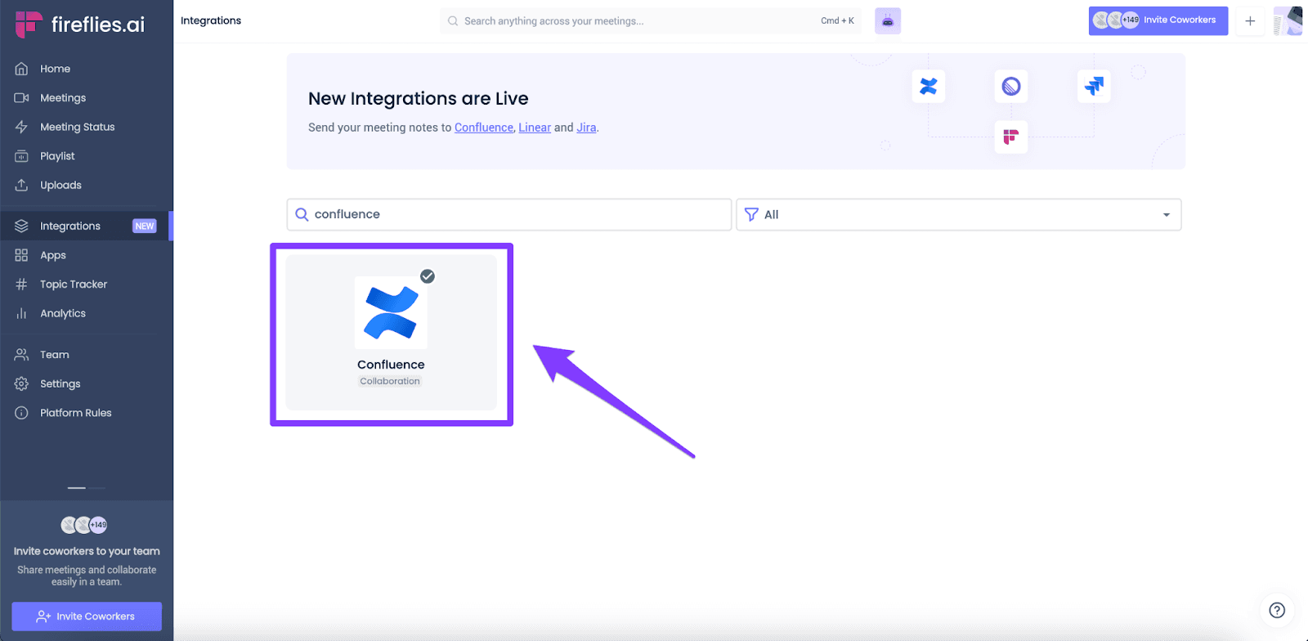The image size is (1308, 641).
Task: Click "Invite coworkers to your team" heading
Action: coord(87,551)
